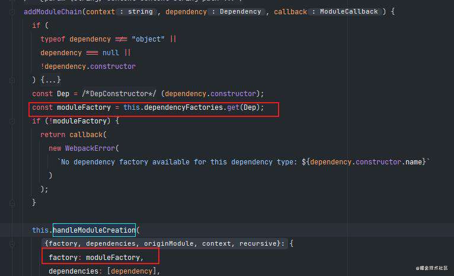Click dependencyFactories property
454x276 pixels.
(184, 107)
